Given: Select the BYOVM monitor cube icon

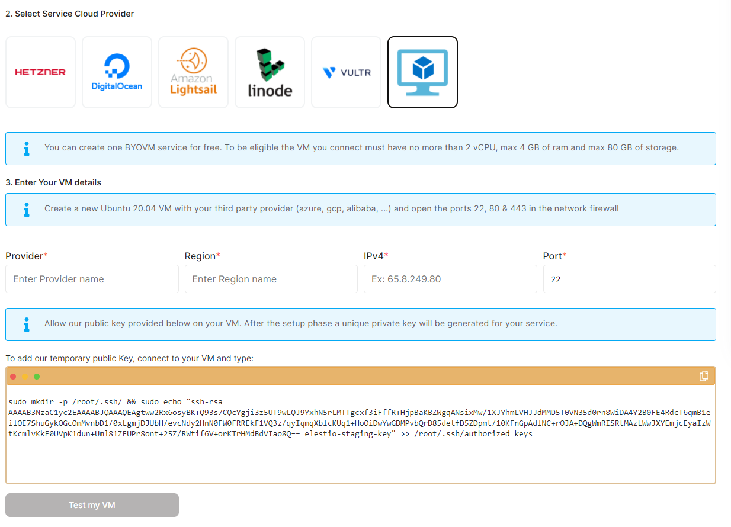Looking at the screenshot, I should point(422,72).
